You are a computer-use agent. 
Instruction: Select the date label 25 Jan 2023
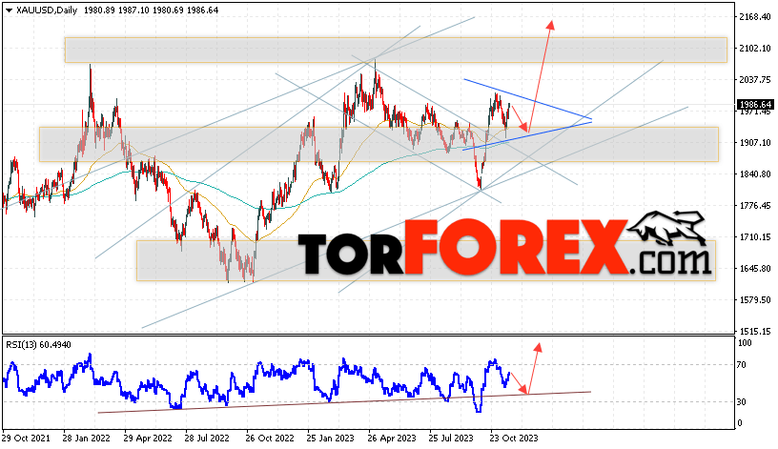(x=331, y=439)
